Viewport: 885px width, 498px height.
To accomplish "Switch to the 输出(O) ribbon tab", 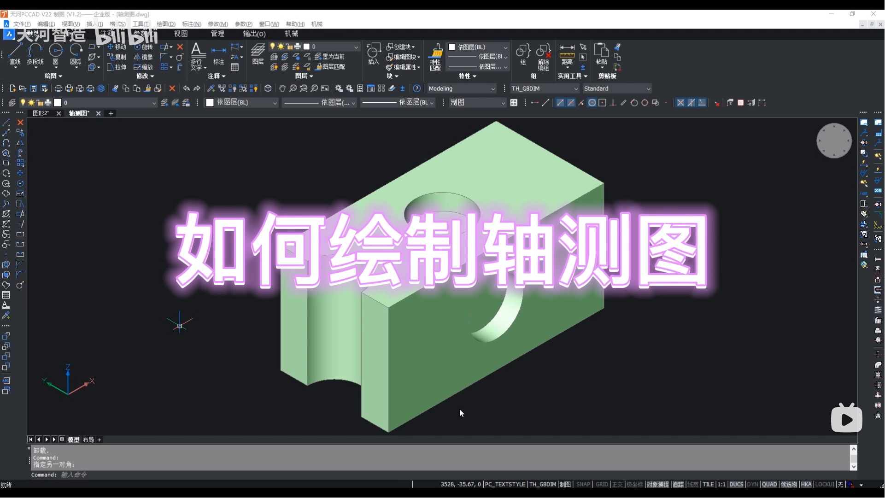I will (x=254, y=34).
